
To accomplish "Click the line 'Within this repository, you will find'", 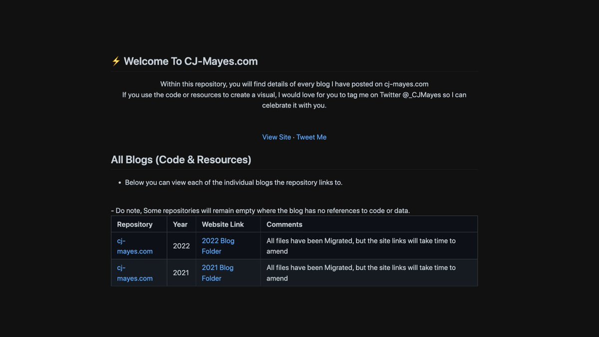I will click(295, 84).
